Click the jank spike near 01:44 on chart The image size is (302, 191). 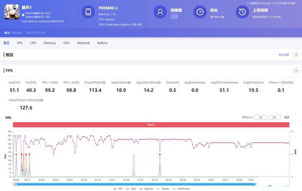click(x=134, y=165)
